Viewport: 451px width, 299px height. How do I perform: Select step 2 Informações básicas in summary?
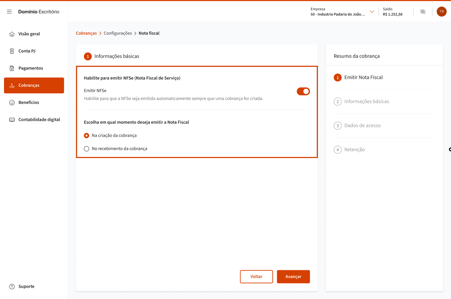click(x=366, y=101)
